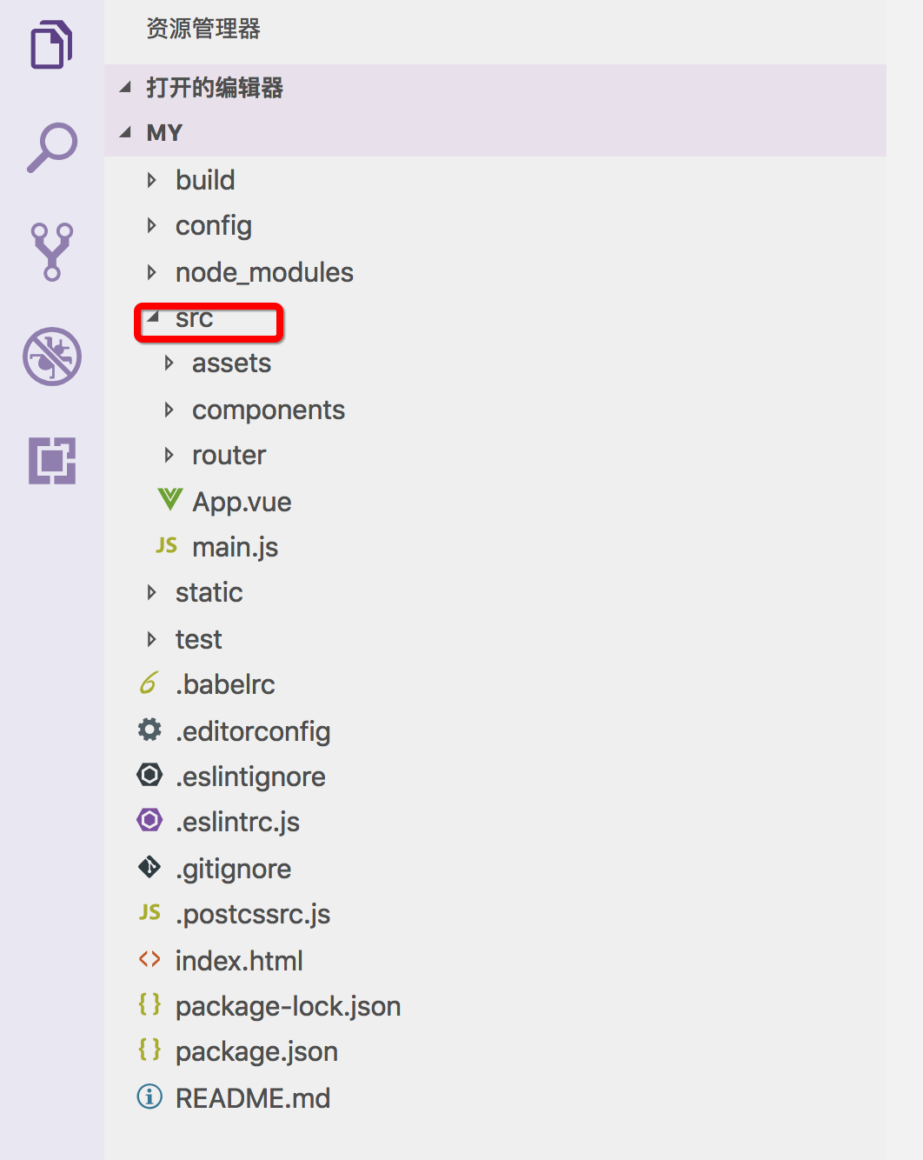
Task: Open the Search view icon
Action: (x=52, y=147)
